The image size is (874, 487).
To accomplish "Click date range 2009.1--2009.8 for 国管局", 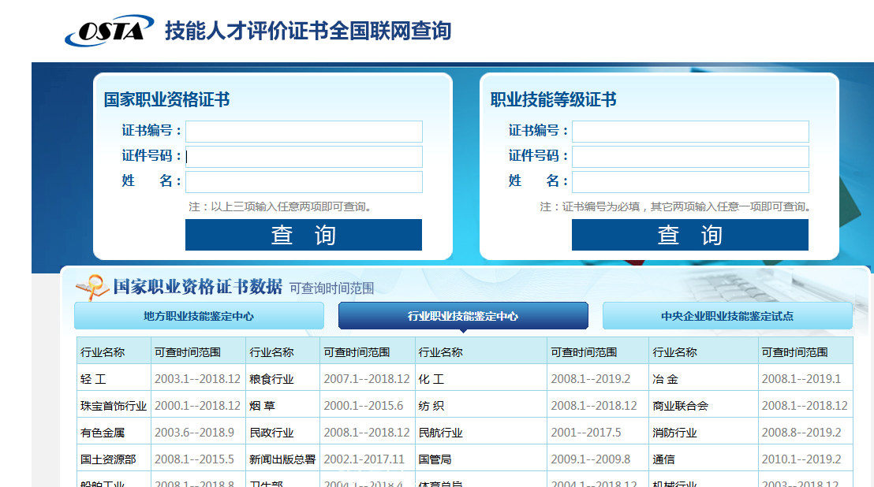I will click(x=591, y=459).
